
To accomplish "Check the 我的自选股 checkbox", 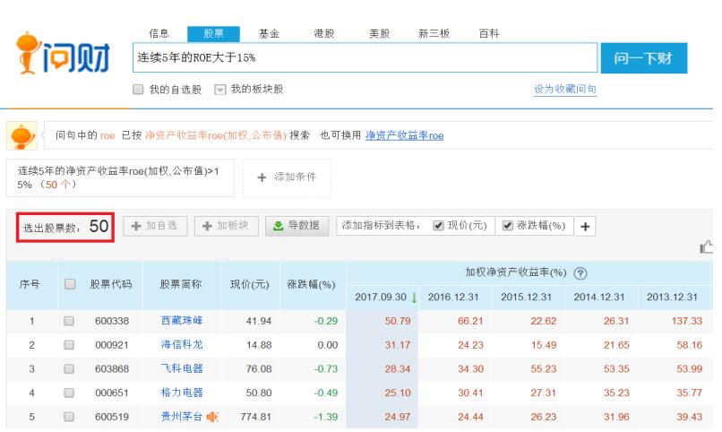I will [138, 90].
